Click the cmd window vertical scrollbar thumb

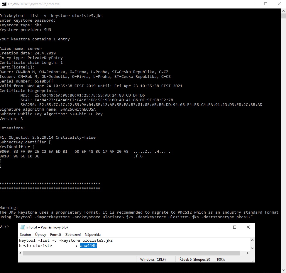[283, 16]
